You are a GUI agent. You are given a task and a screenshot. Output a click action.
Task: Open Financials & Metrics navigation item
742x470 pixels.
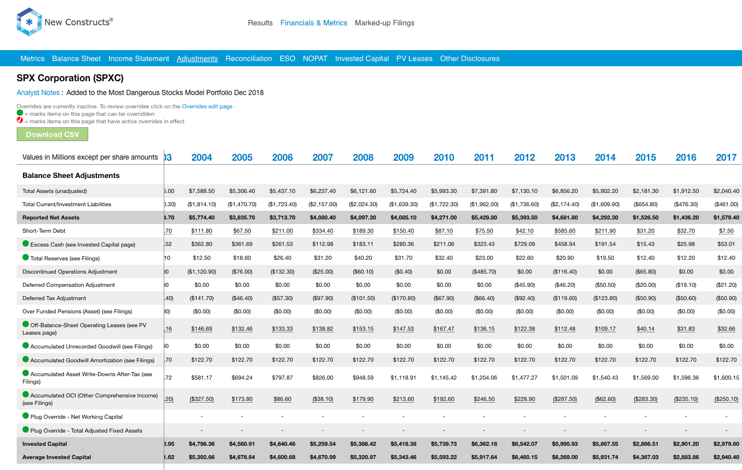(314, 23)
